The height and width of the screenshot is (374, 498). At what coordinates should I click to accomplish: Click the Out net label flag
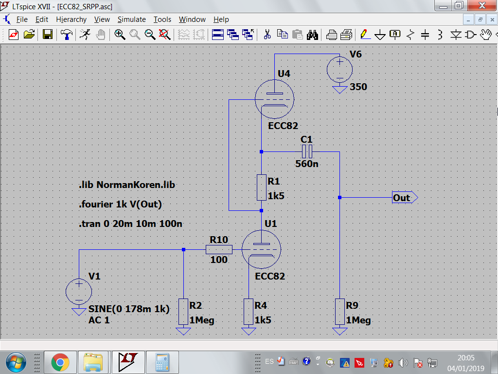click(405, 198)
